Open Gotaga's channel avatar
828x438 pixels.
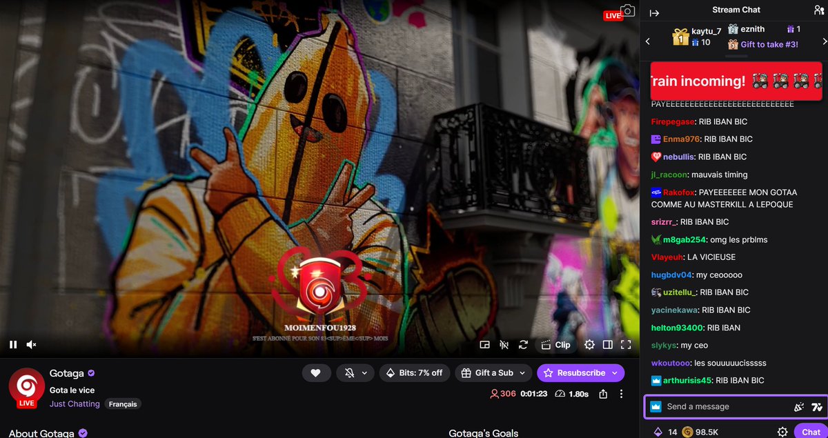pyautogui.click(x=27, y=387)
